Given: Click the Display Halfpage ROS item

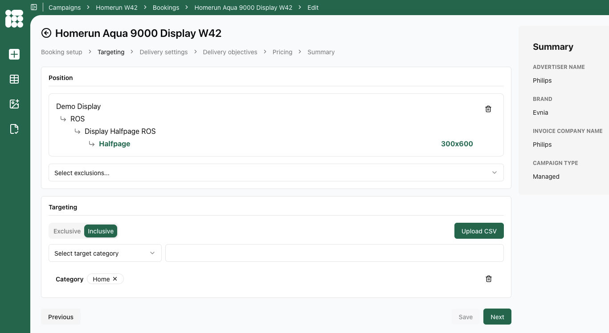Looking at the screenshot, I should pos(120,131).
